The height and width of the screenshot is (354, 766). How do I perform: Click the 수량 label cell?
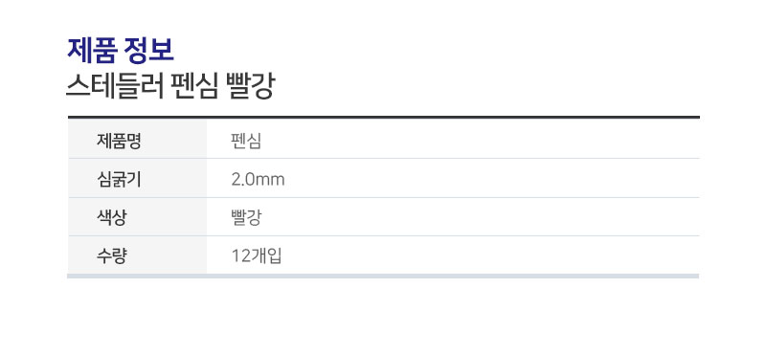click(137, 254)
